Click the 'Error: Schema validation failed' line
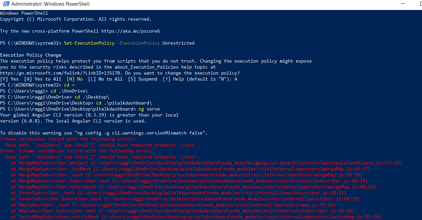This screenshot has height=220, width=422. point(77,151)
